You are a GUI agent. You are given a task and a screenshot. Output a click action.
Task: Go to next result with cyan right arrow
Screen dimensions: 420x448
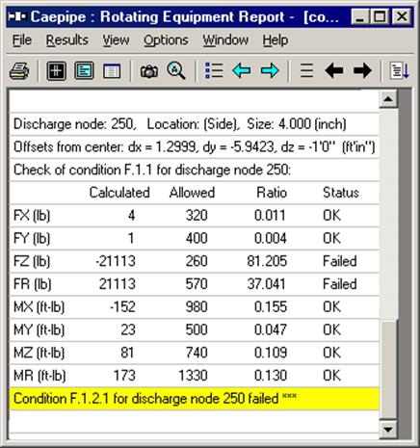270,70
